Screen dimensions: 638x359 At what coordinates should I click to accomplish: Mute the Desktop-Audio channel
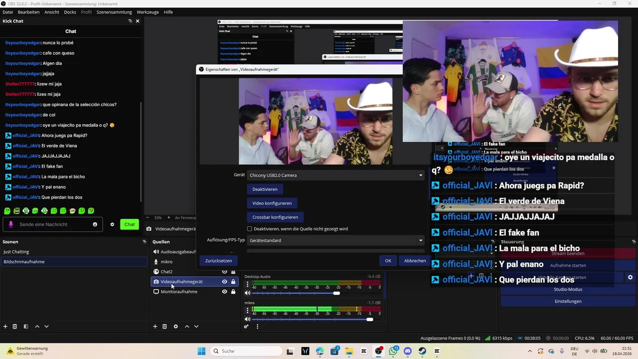tap(247, 293)
